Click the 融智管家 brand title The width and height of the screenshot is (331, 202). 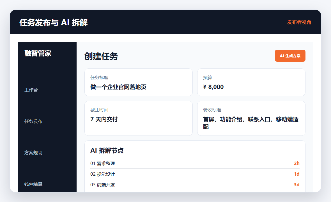tap(38, 53)
